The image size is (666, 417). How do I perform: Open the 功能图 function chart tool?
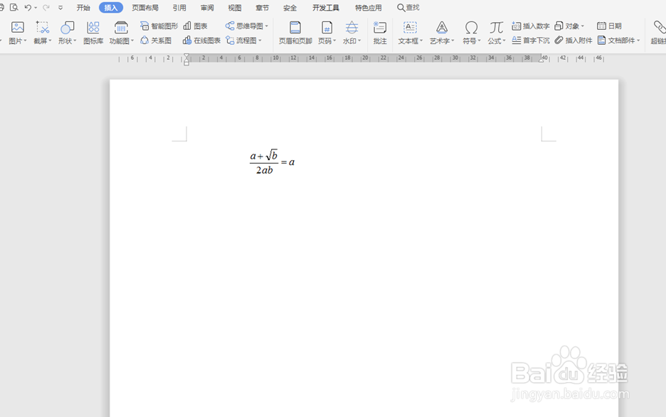pos(122,33)
